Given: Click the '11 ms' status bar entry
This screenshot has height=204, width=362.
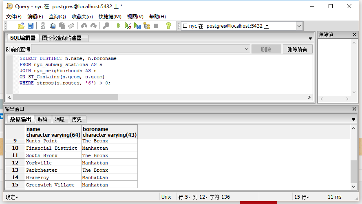Looking at the screenshot, I should click(335, 197).
